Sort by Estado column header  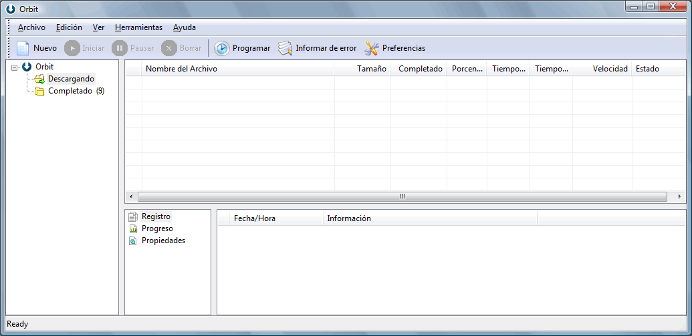pyautogui.click(x=659, y=69)
